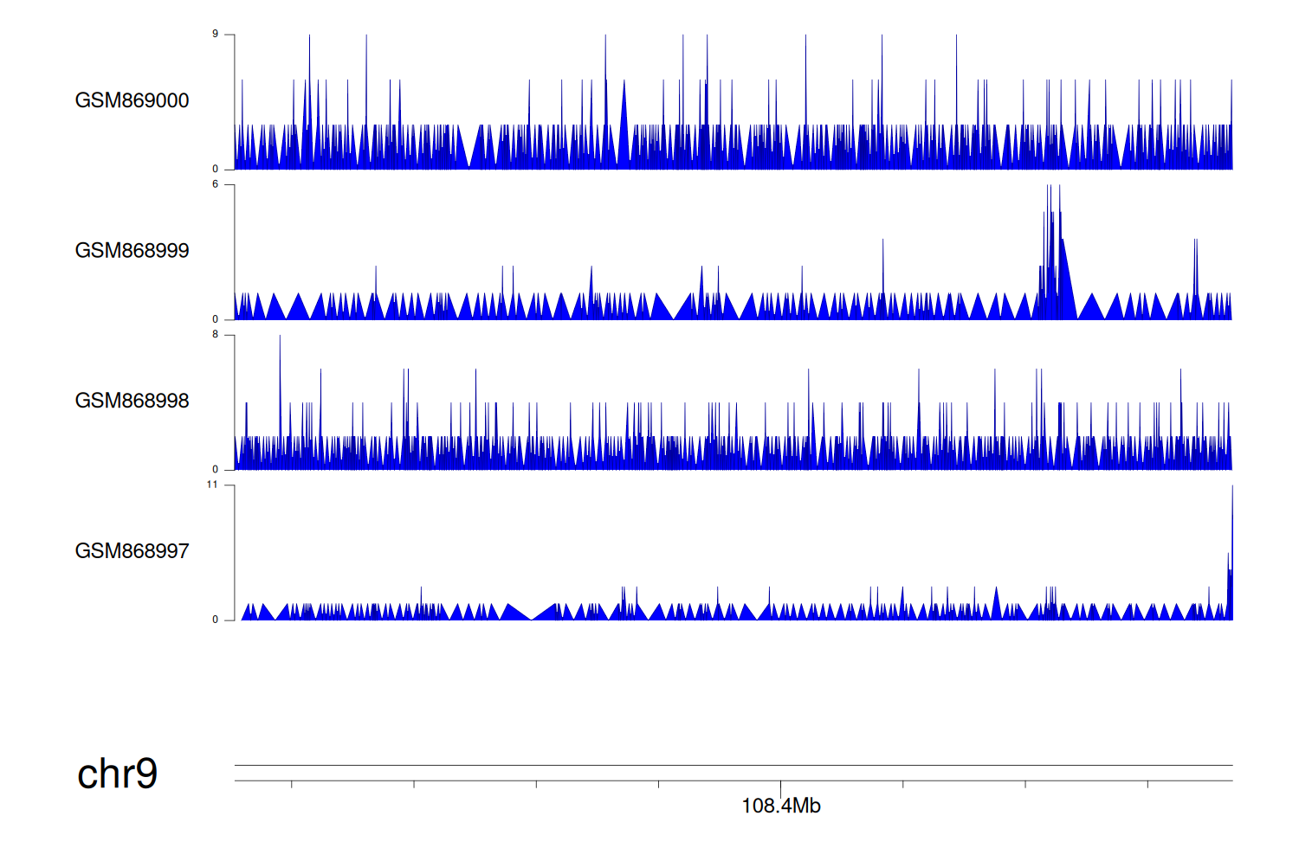Pick the GSM868998 track label

[x=132, y=401]
